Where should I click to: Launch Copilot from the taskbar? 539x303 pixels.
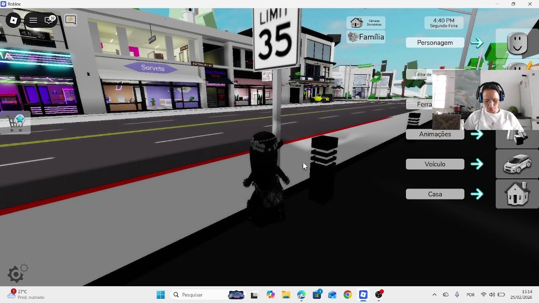pos(270,295)
